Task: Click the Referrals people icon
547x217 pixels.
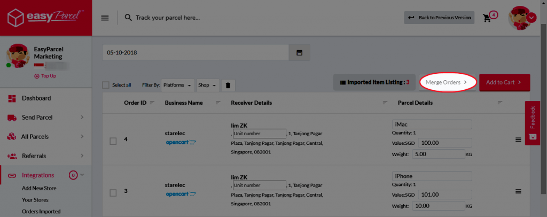Action: pos(12,156)
